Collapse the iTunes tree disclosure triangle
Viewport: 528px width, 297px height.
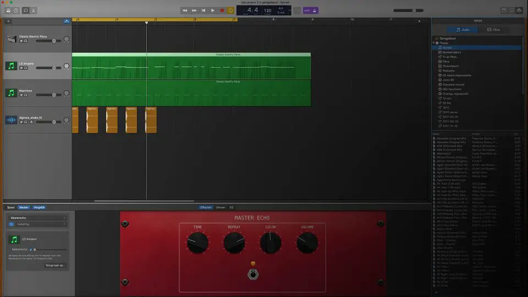(x=434, y=43)
